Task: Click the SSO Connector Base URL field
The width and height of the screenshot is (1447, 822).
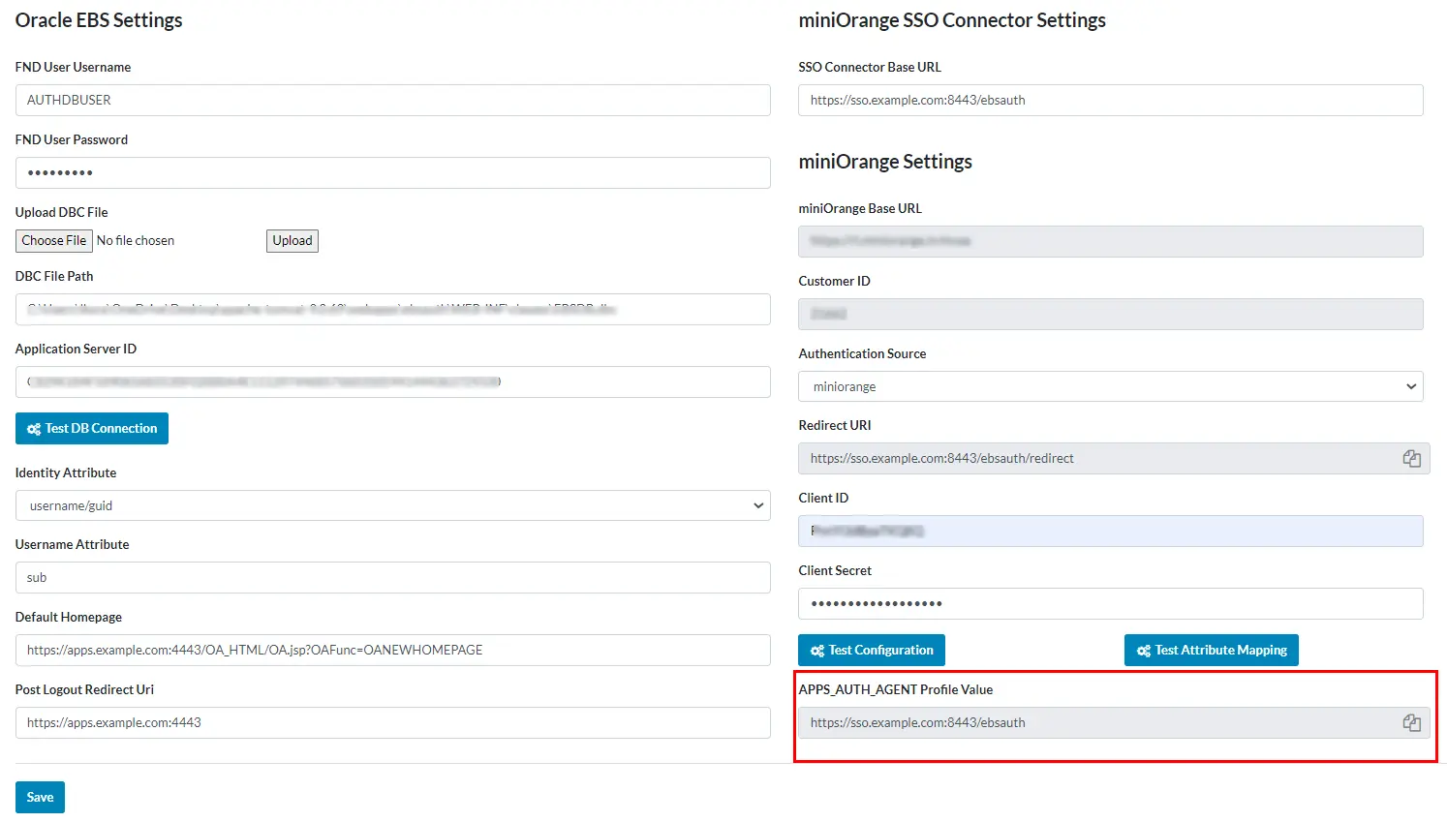Action: pyautogui.click(x=1110, y=100)
